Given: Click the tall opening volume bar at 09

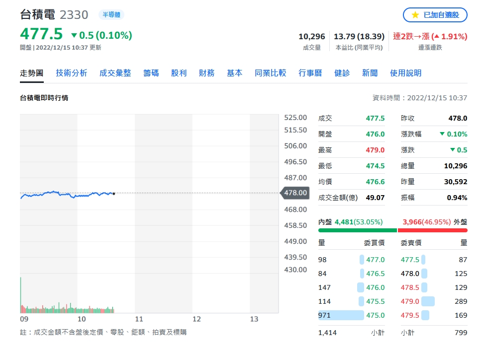Looking at the screenshot, I should point(20,295).
